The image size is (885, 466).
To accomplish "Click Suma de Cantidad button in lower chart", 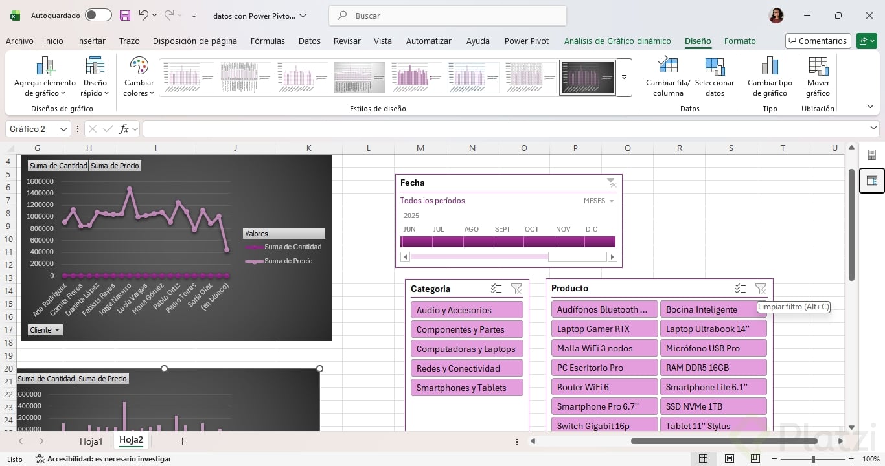I will point(46,379).
